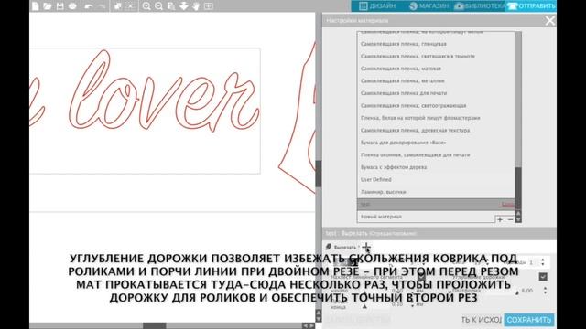Create a new document via toolbar icon
Image resolution: width=586 pixels, height=329 pixels.
pos(35,6)
